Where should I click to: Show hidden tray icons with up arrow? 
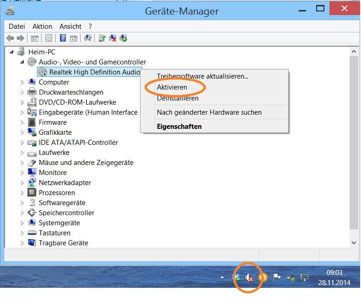point(222,277)
